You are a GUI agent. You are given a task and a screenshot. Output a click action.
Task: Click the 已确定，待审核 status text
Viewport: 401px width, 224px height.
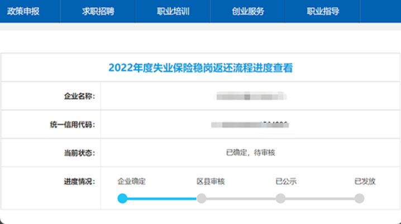pyautogui.click(x=250, y=153)
